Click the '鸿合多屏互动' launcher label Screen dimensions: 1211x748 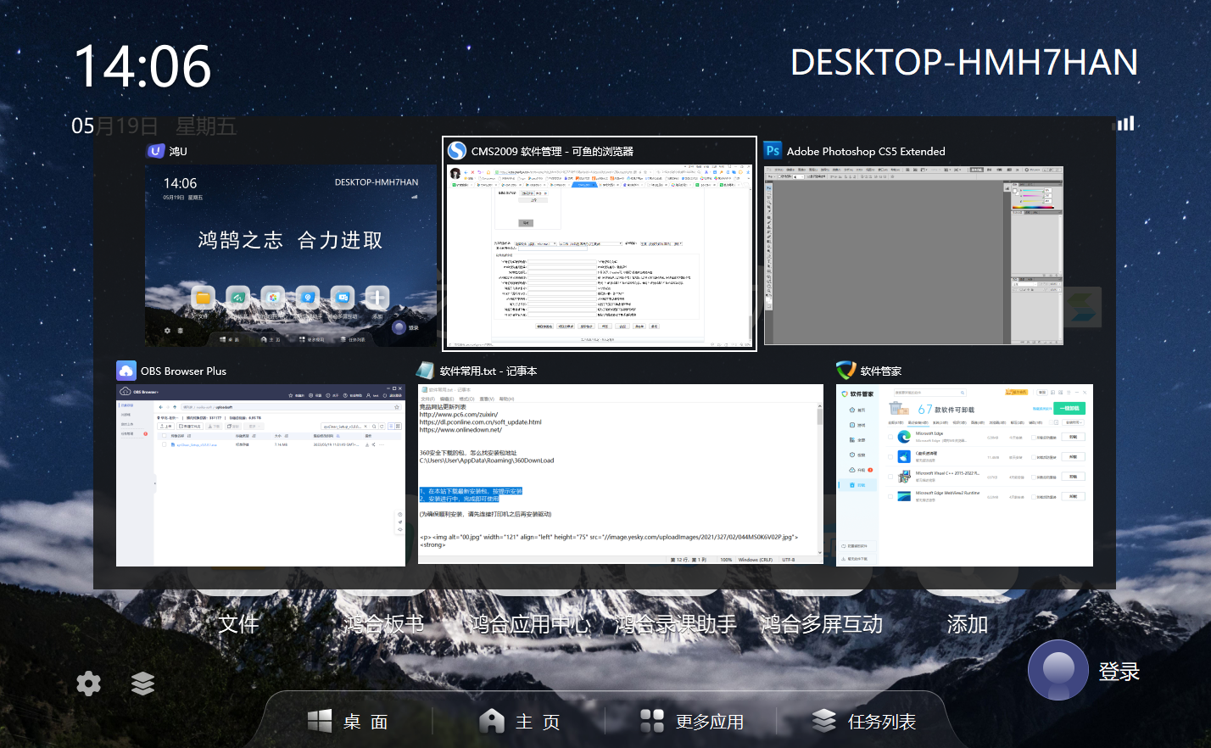pos(822,624)
